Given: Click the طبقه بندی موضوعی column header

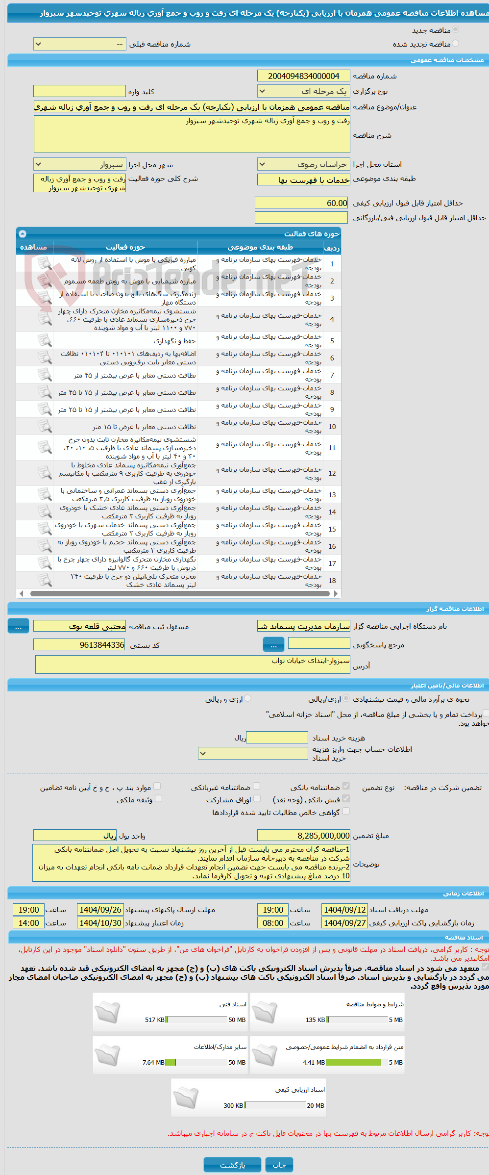Looking at the screenshot, I should 260,247.
